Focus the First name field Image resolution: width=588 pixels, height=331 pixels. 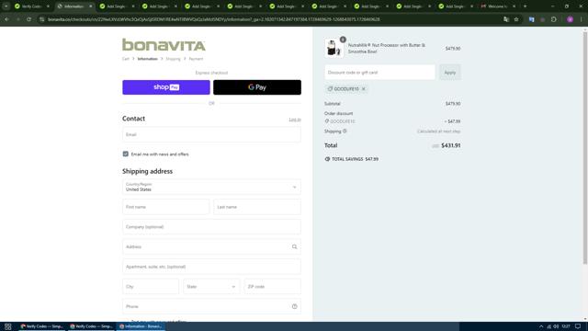pyautogui.click(x=165, y=207)
